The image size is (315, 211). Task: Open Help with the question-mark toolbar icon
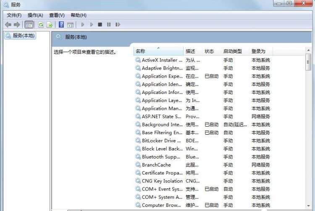[x=61, y=25]
